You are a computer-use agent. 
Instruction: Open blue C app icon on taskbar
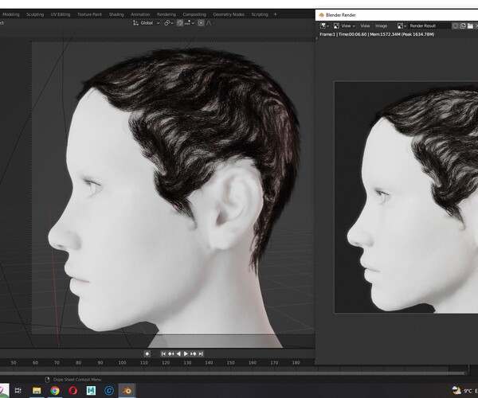pyautogui.click(x=109, y=390)
